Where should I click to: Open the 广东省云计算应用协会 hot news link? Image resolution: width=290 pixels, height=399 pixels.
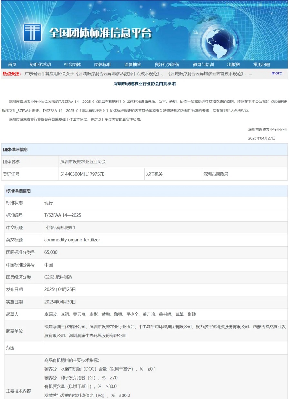coord(139,74)
